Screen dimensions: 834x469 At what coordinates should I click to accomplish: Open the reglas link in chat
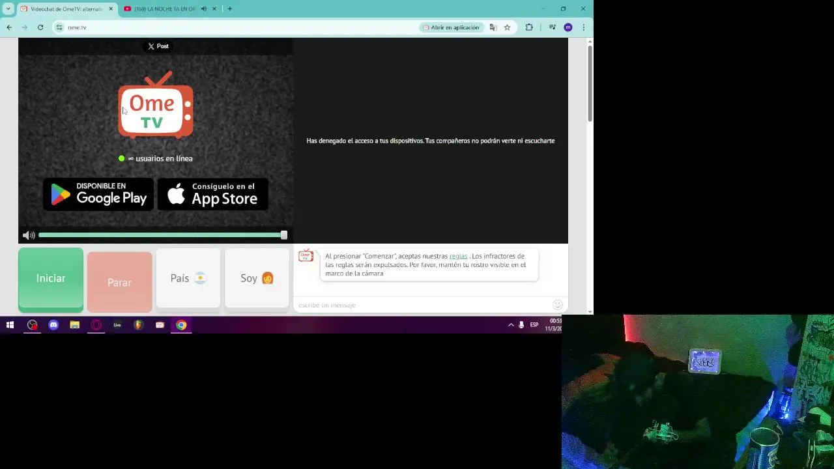(x=458, y=256)
